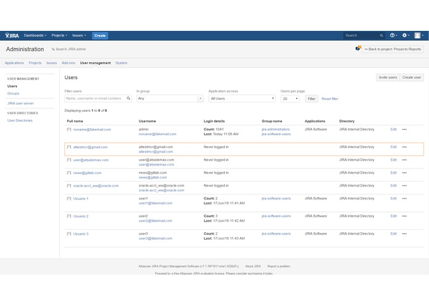The height and width of the screenshot is (305, 429).
Task: Click the filter users magnifier icon
Action: (x=128, y=98)
